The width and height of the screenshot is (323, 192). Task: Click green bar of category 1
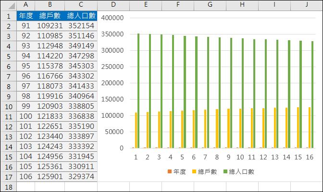pyautogui.click(x=138, y=90)
